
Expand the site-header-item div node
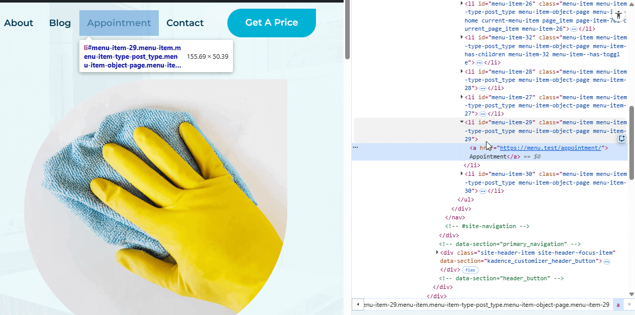click(437, 253)
